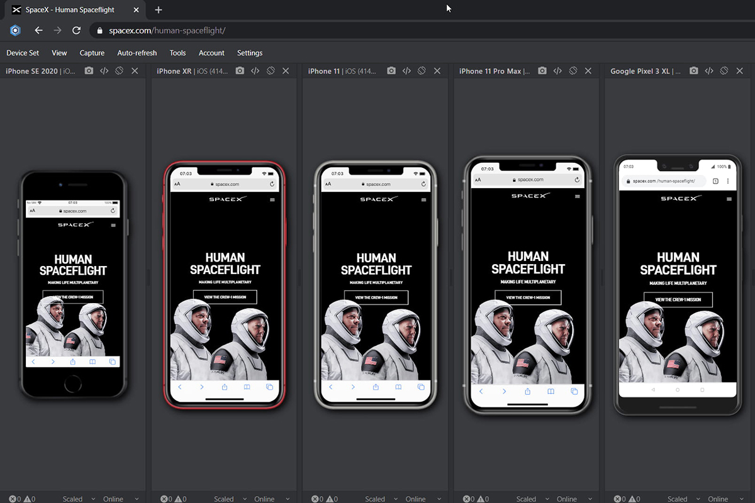This screenshot has width=755, height=503.
Task: Rotate the Google Pixel 3 XL device
Action: click(x=724, y=71)
